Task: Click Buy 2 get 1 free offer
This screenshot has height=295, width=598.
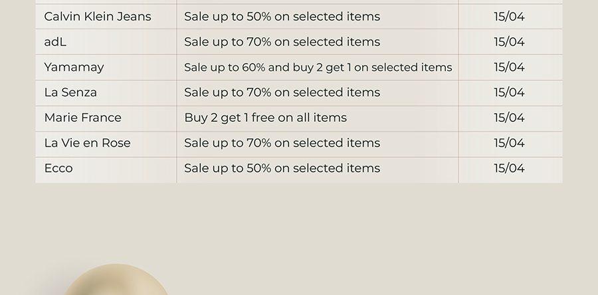Action: point(265,117)
